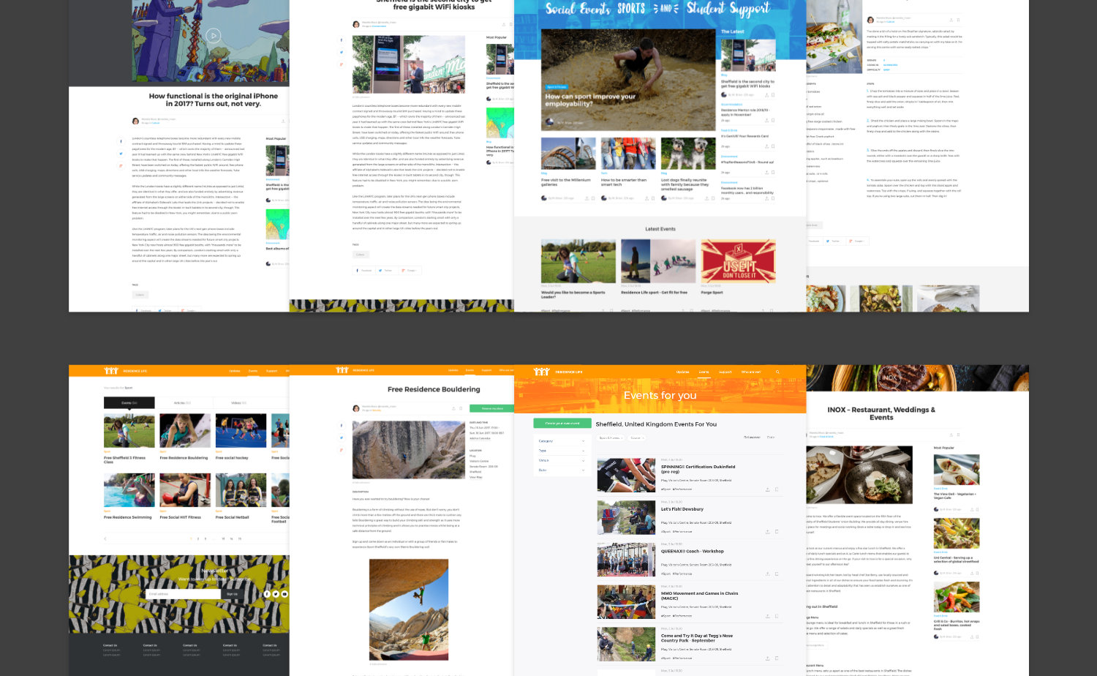The width and height of the screenshot is (1097, 676).
Task: Open Lost dogs finally reunite article thumbnail
Action: pos(688,154)
